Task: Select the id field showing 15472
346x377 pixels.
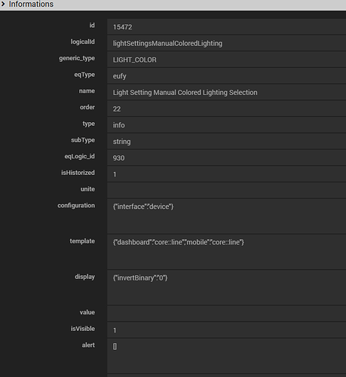Action: tap(227, 26)
